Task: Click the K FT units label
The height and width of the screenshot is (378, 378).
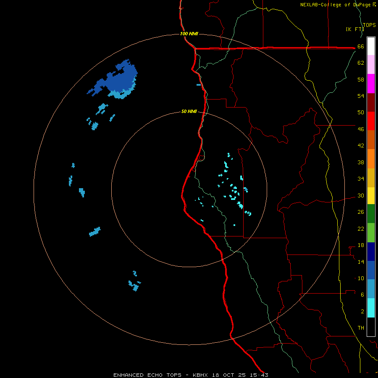Action: [x=354, y=29]
